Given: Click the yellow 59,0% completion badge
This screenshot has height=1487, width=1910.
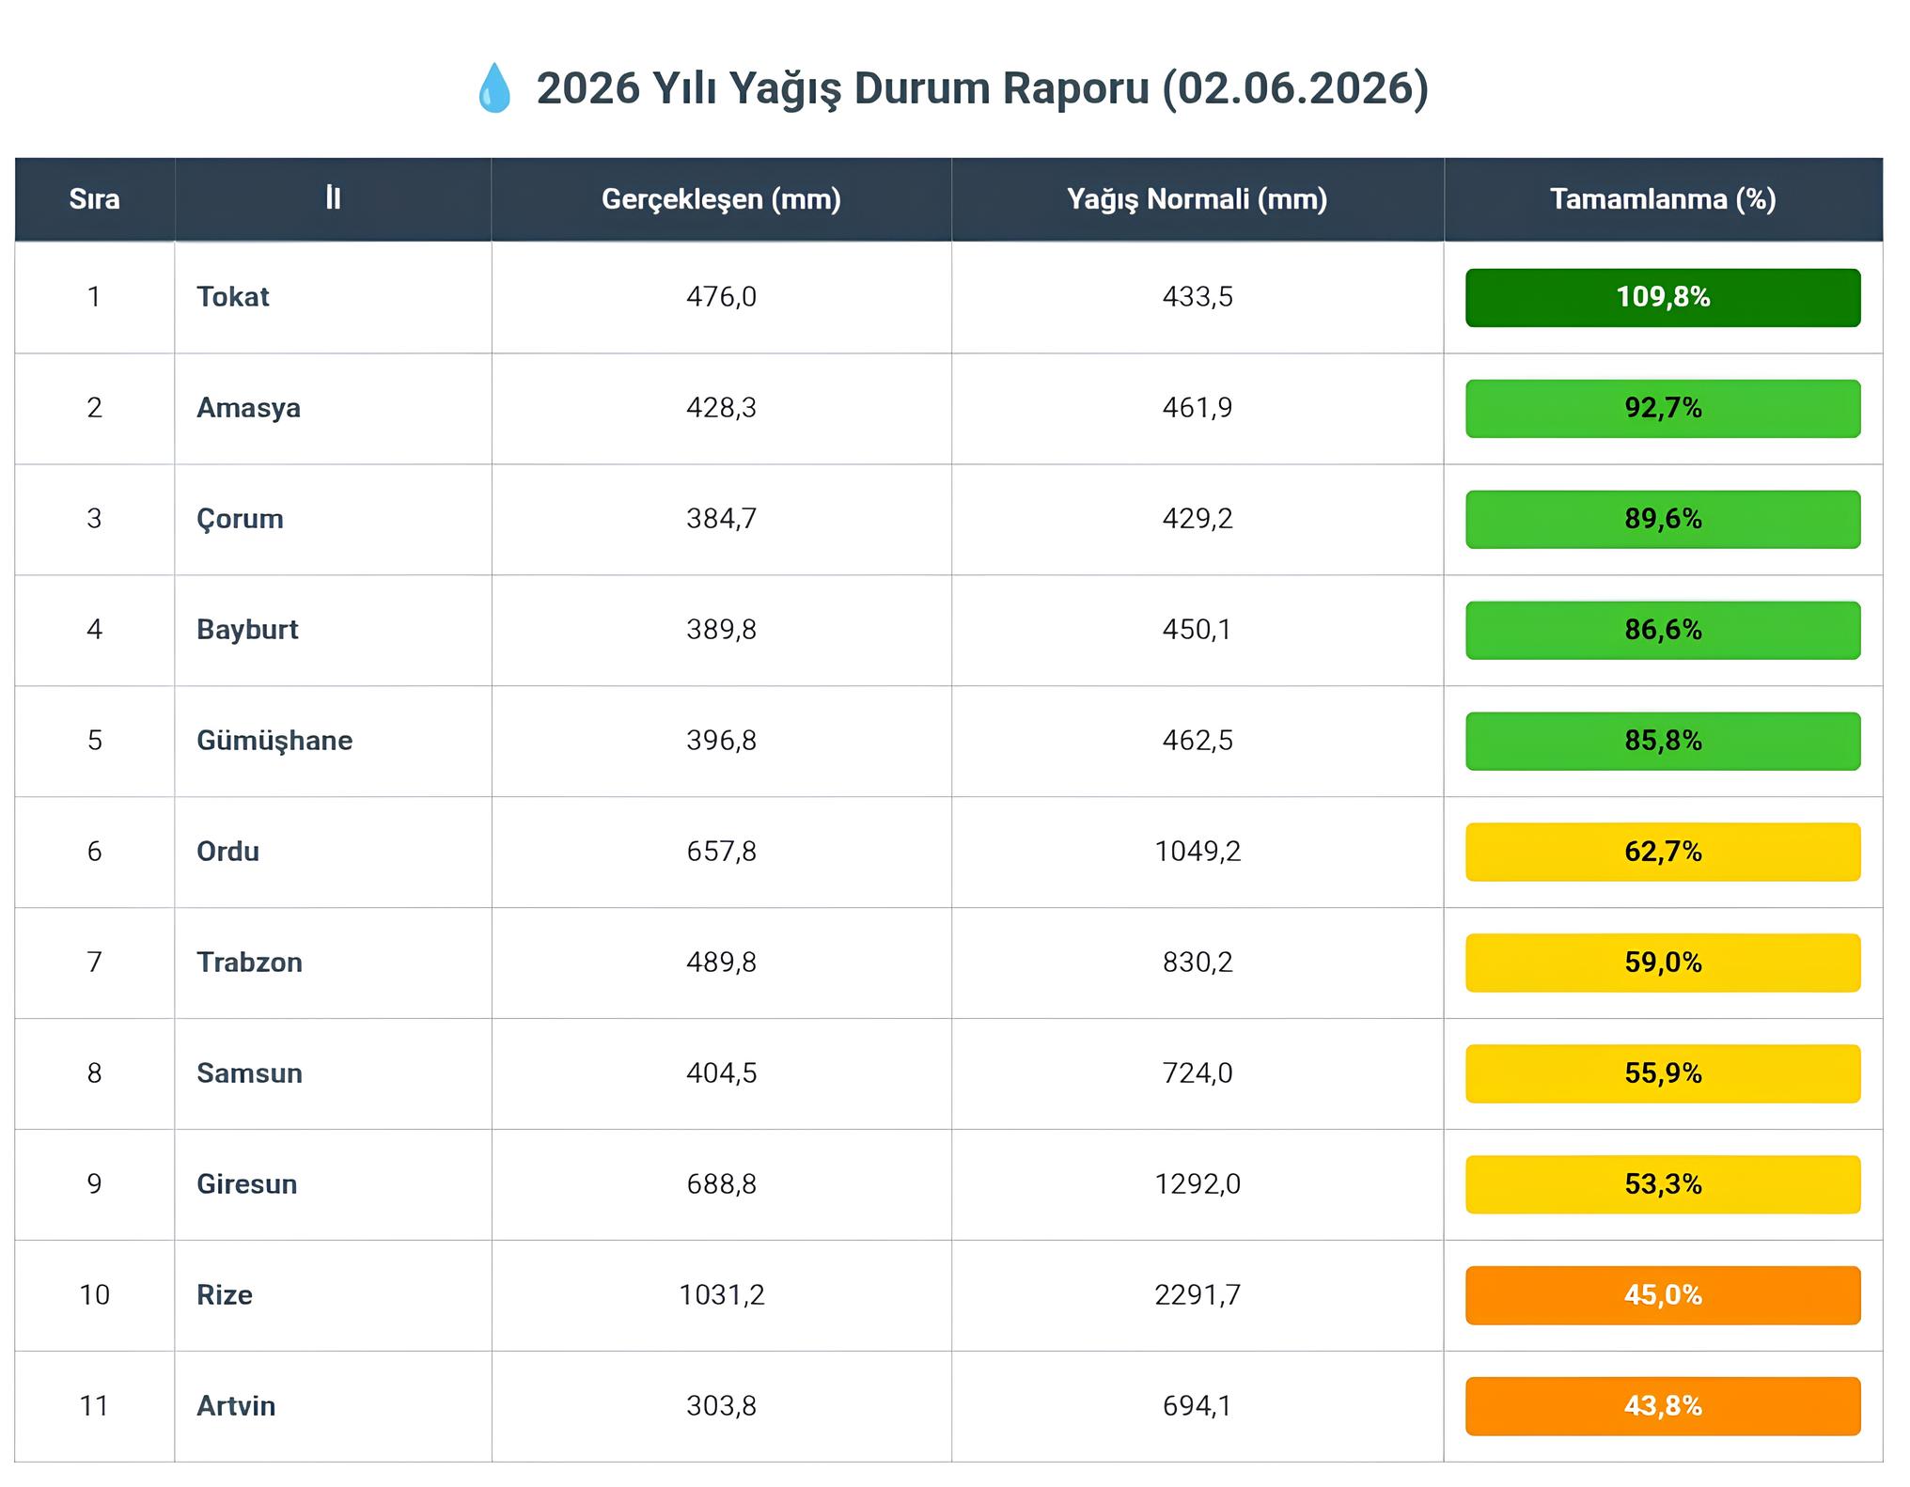Looking at the screenshot, I should [1663, 963].
